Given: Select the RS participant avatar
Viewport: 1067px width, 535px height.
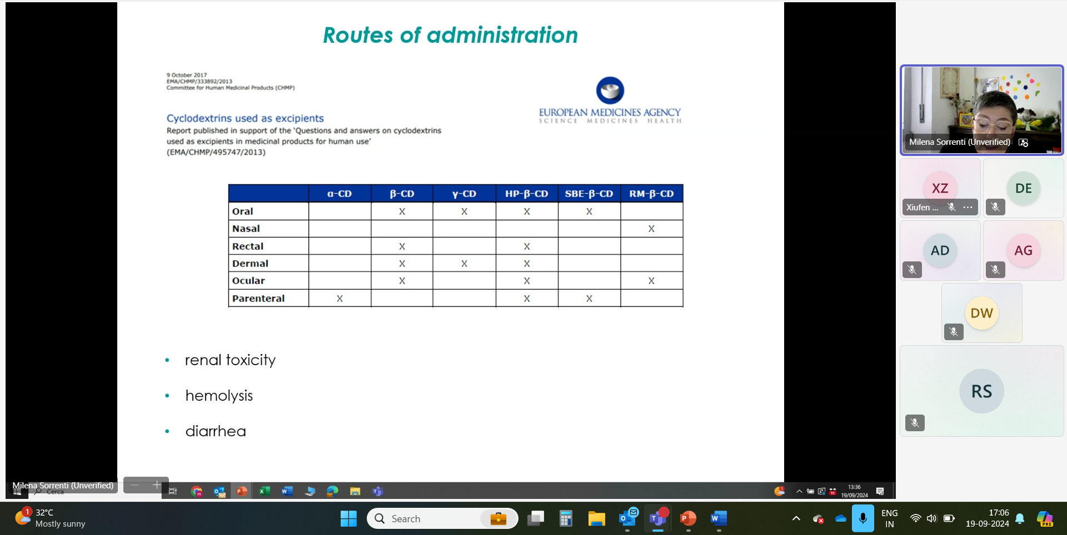Looking at the screenshot, I should 981,391.
